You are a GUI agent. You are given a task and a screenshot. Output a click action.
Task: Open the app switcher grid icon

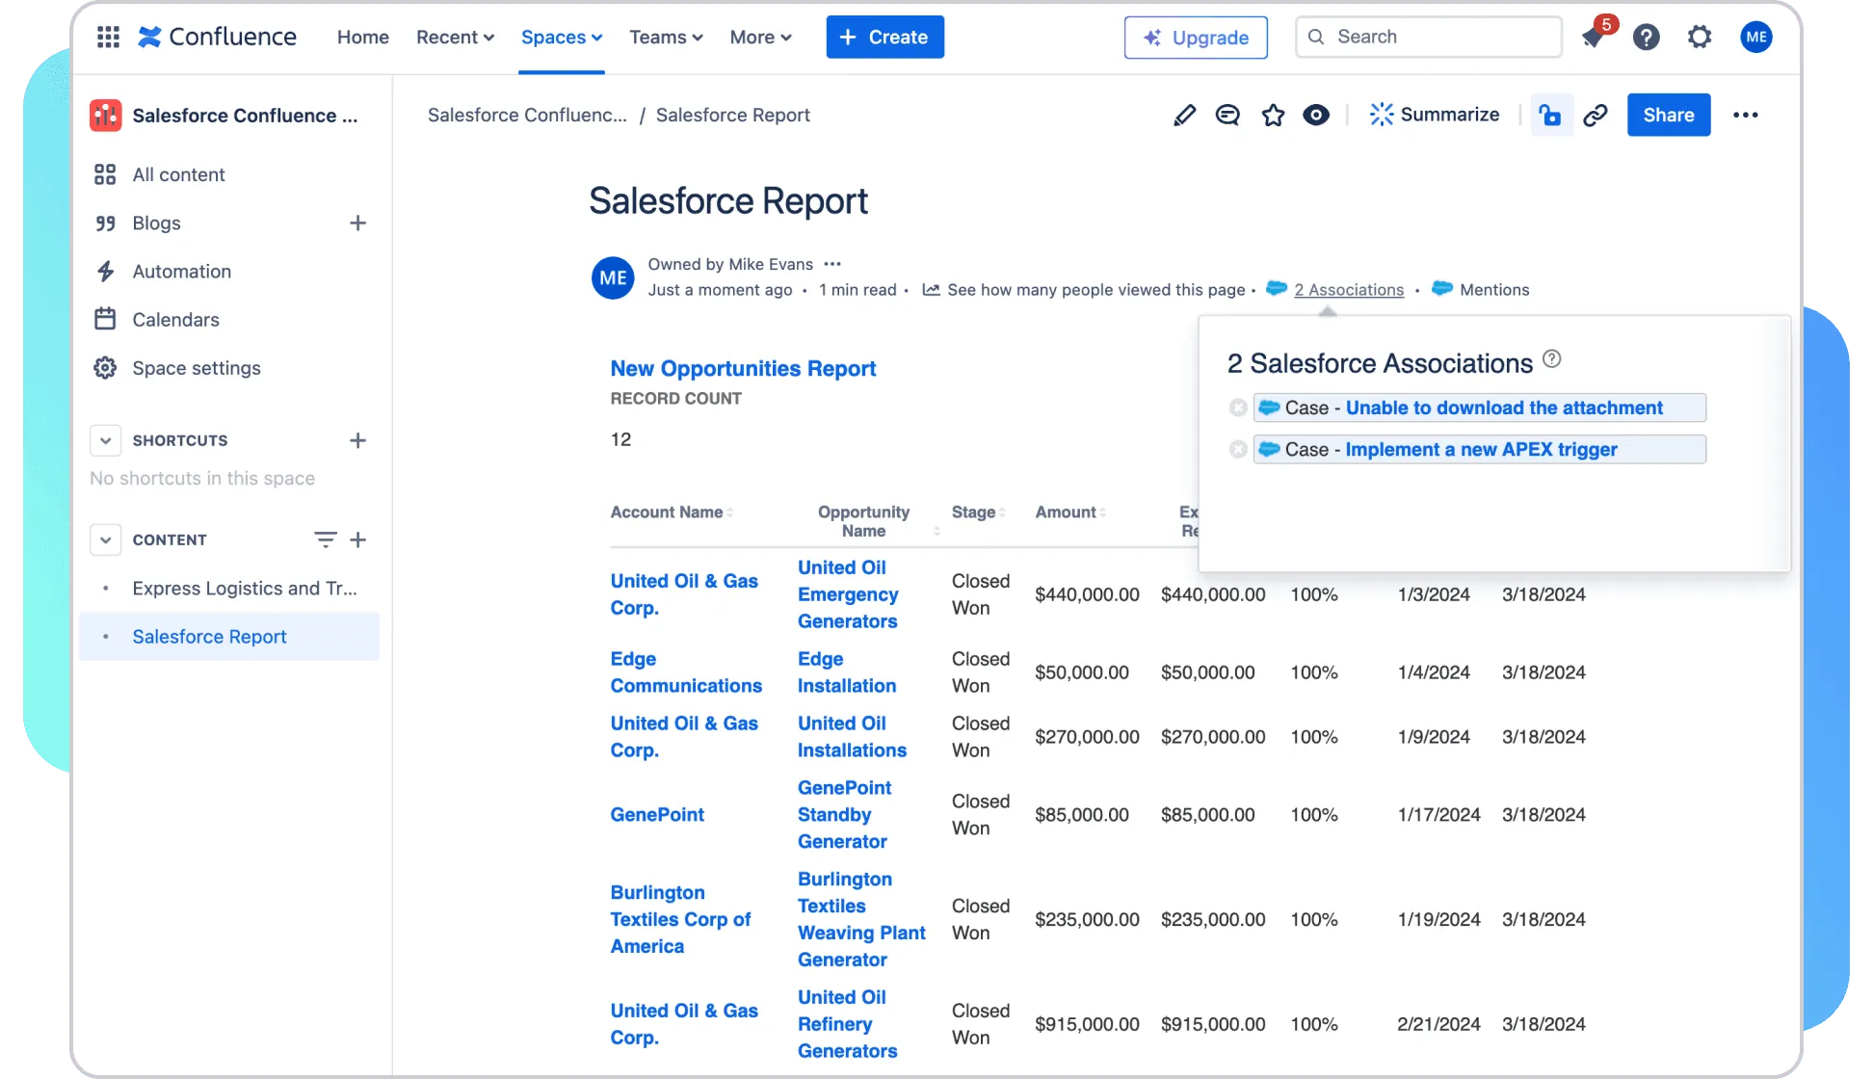coord(108,37)
